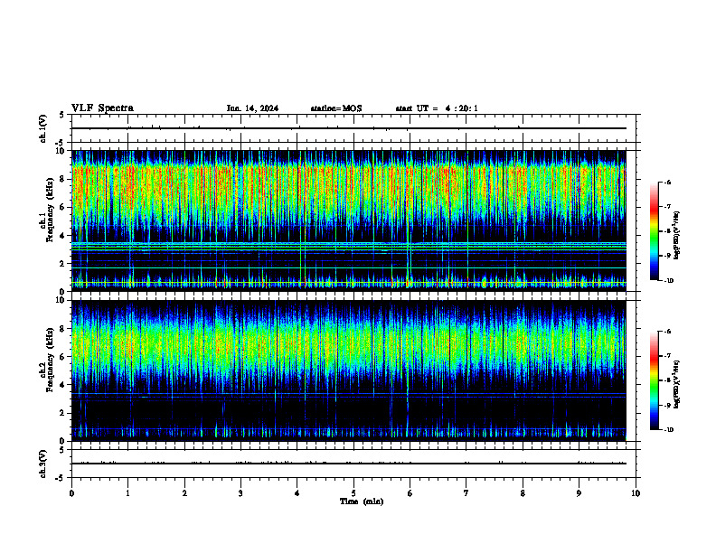Image resolution: width=716 pixels, height=553 pixels.
Task: Click the "-6" label on lower colorbar
Action: pyautogui.click(x=667, y=332)
